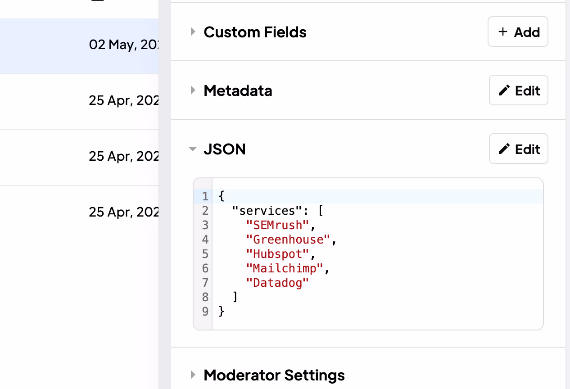Click the Custom Fields heading
This screenshot has height=389, width=570.
point(255,32)
